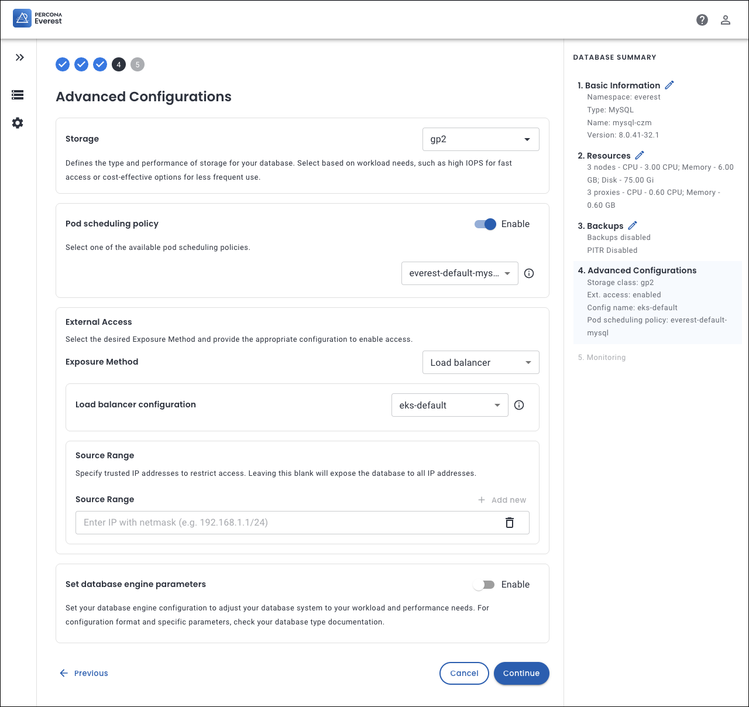749x707 pixels.
Task: Expand the sidebar with double chevron
Action: [20, 57]
